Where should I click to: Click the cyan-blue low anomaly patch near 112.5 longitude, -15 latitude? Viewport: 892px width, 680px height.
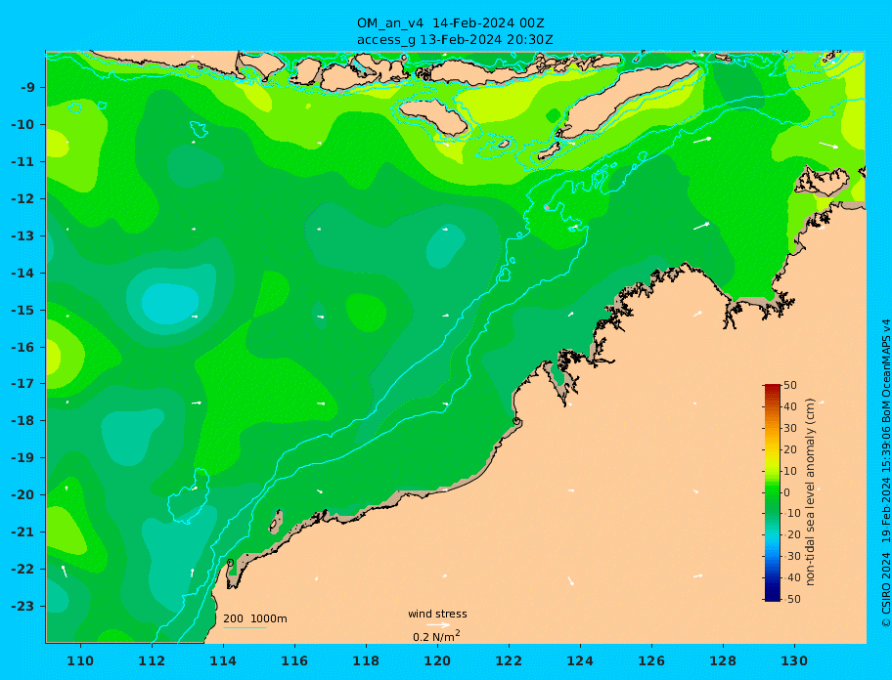pos(169,305)
